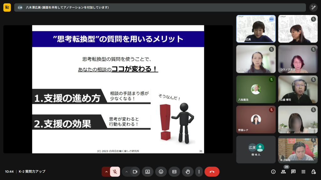This screenshot has height=180, width=321.
Task: Raise your hand
Action: pos(188,172)
